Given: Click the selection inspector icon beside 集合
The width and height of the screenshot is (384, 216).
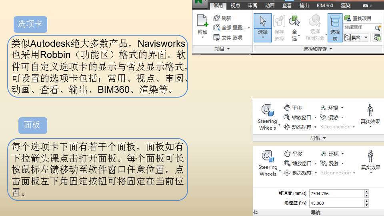Looking at the screenshot, I should 377,38.
